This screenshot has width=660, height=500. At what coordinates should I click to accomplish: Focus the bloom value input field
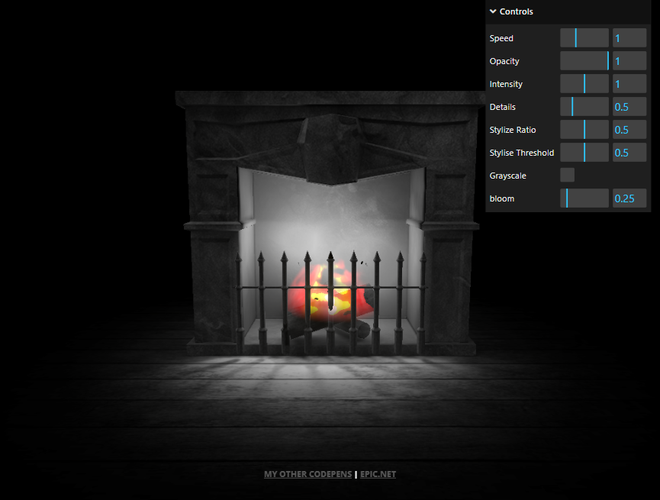[629, 198]
